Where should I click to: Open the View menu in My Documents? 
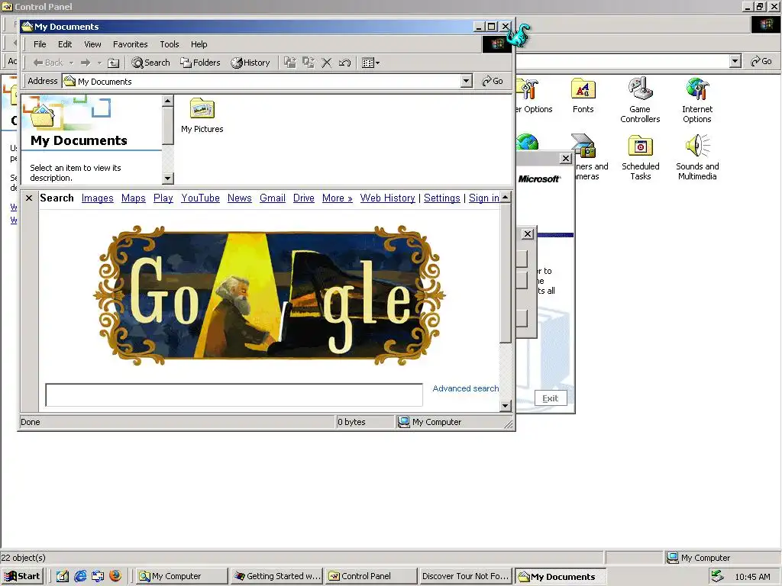click(x=92, y=44)
